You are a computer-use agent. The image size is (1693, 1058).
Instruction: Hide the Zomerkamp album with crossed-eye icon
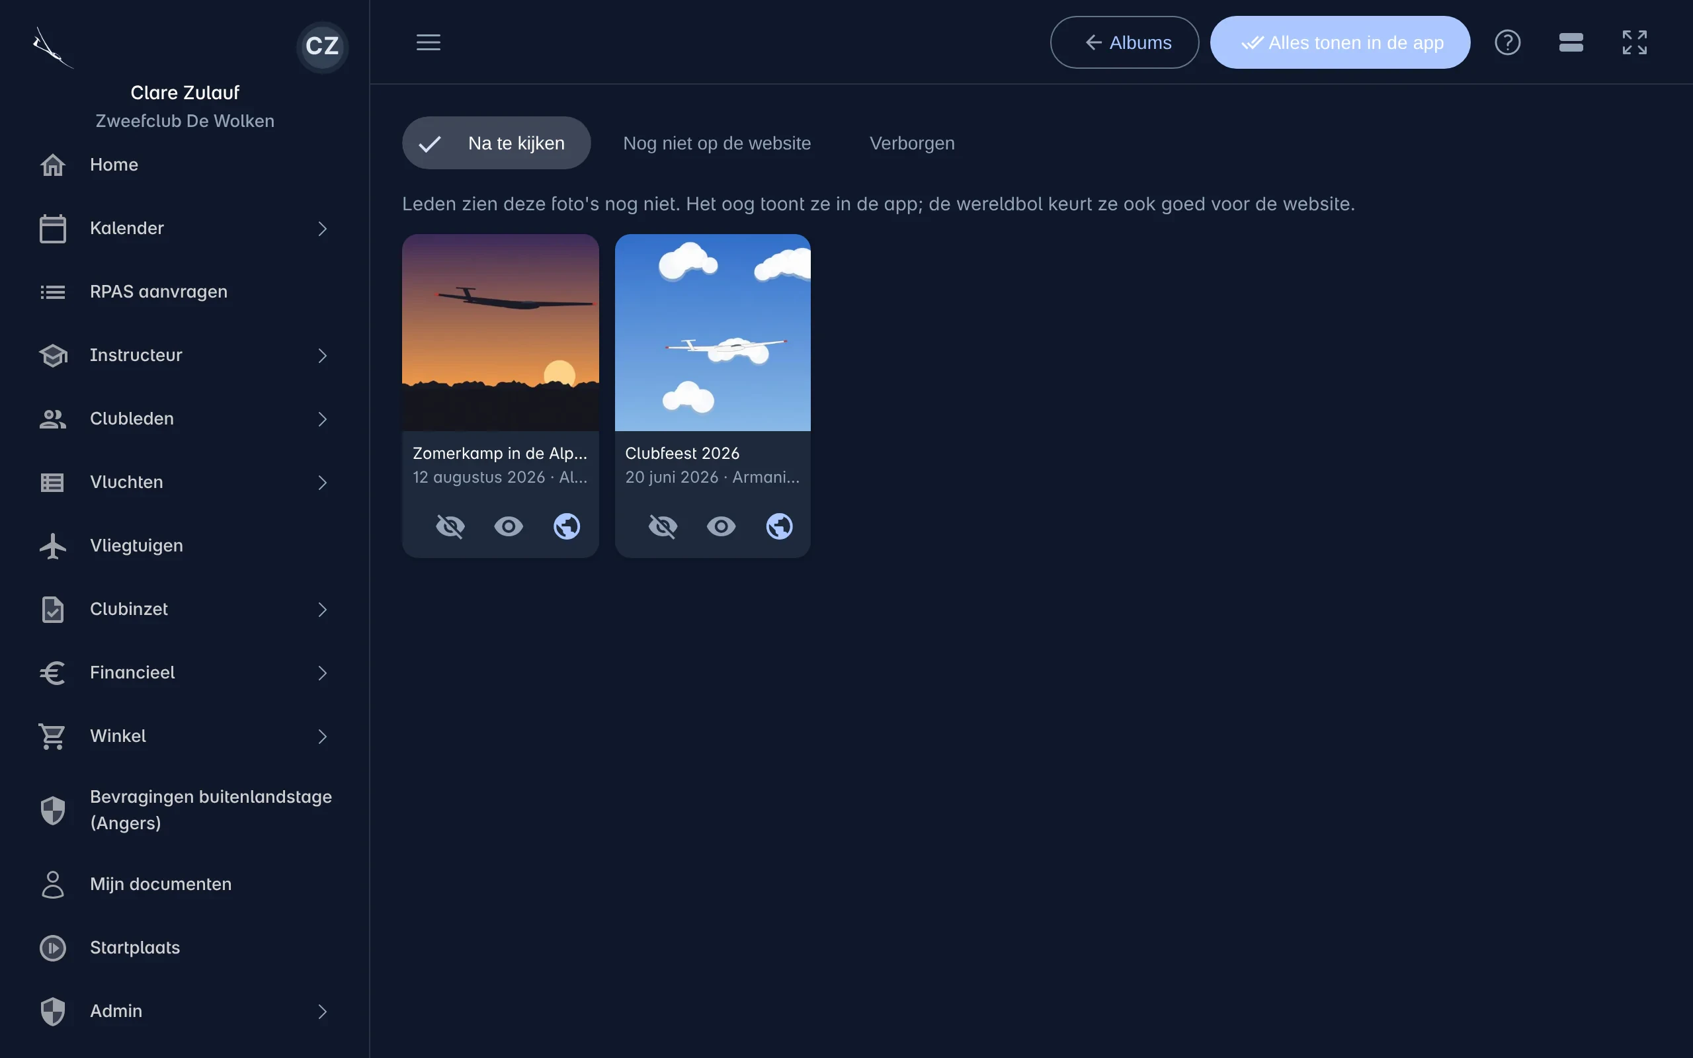[x=450, y=526]
